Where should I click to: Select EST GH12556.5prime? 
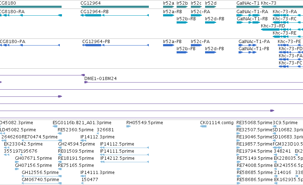40,173
